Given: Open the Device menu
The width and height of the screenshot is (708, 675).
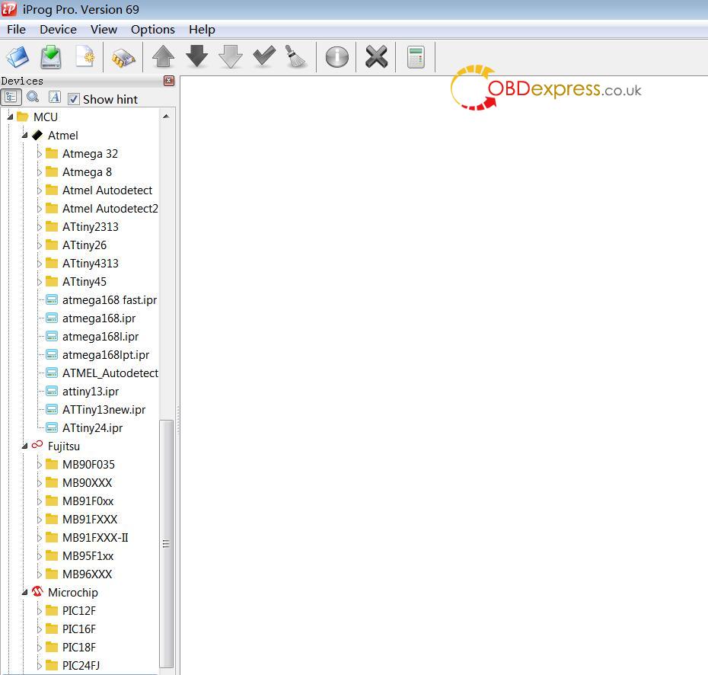Looking at the screenshot, I should tap(58, 29).
